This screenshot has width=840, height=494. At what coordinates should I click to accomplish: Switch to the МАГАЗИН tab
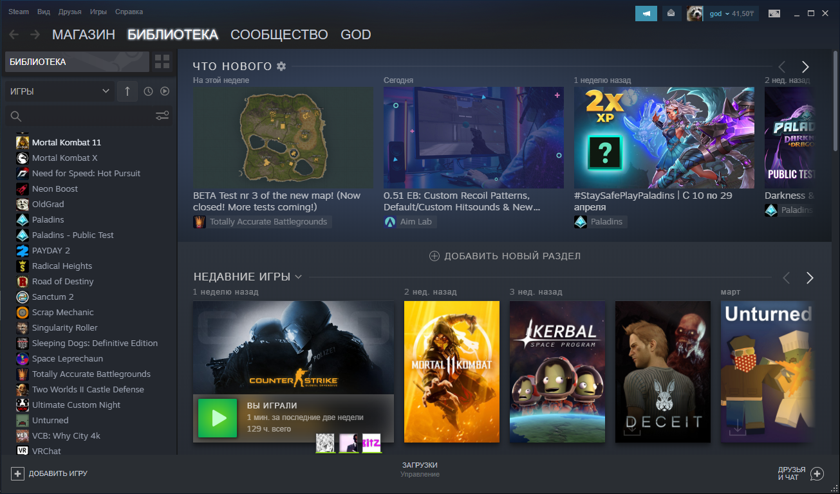[x=84, y=35]
